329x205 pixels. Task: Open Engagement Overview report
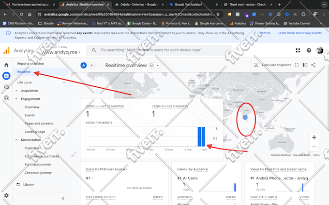(x=32, y=107)
